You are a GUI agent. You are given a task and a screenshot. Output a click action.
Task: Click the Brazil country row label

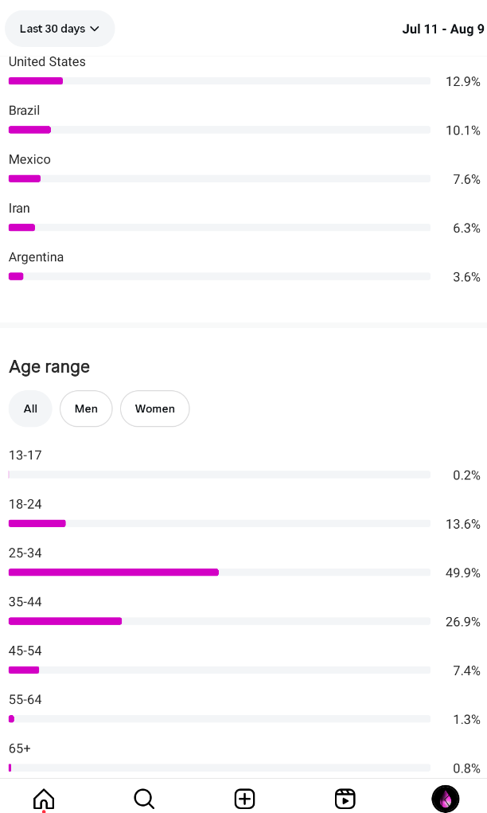coord(24,111)
